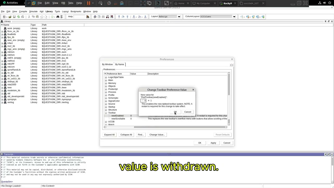
Task: Open the Layout dropdown arrow
Action: (x=179, y=17)
